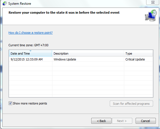Sort list by Type column header
The image size is (160, 129).
138,53
